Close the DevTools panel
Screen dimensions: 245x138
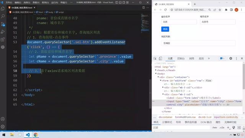click(x=242, y=58)
